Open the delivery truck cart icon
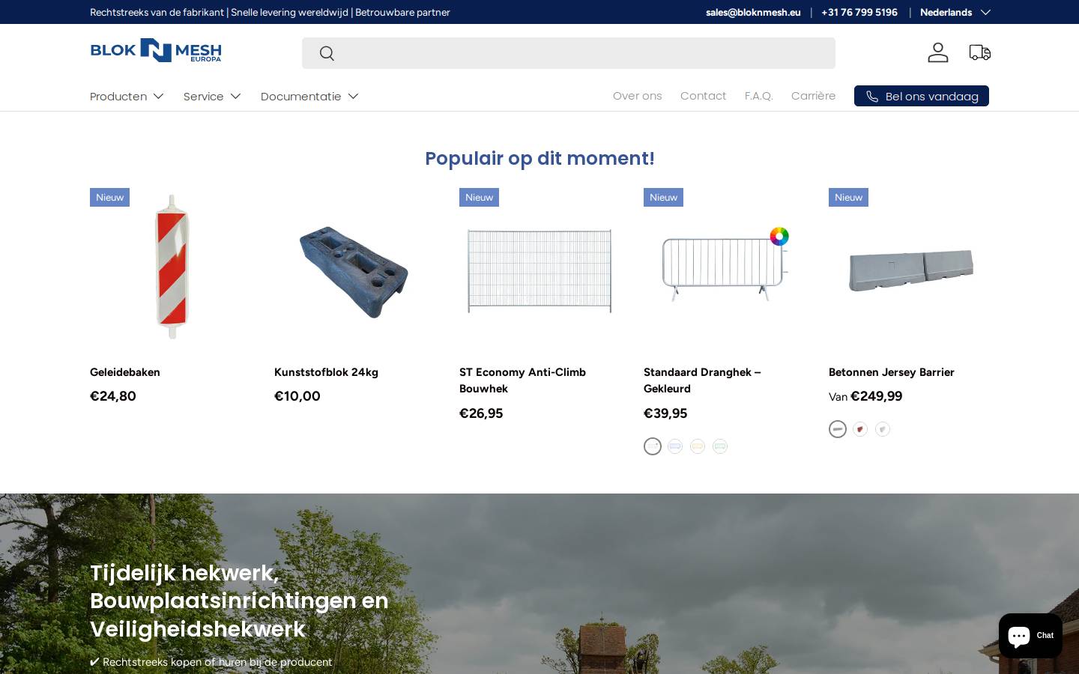Viewport: 1079px width, 674px height. pyautogui.click(x=980, y=52)
